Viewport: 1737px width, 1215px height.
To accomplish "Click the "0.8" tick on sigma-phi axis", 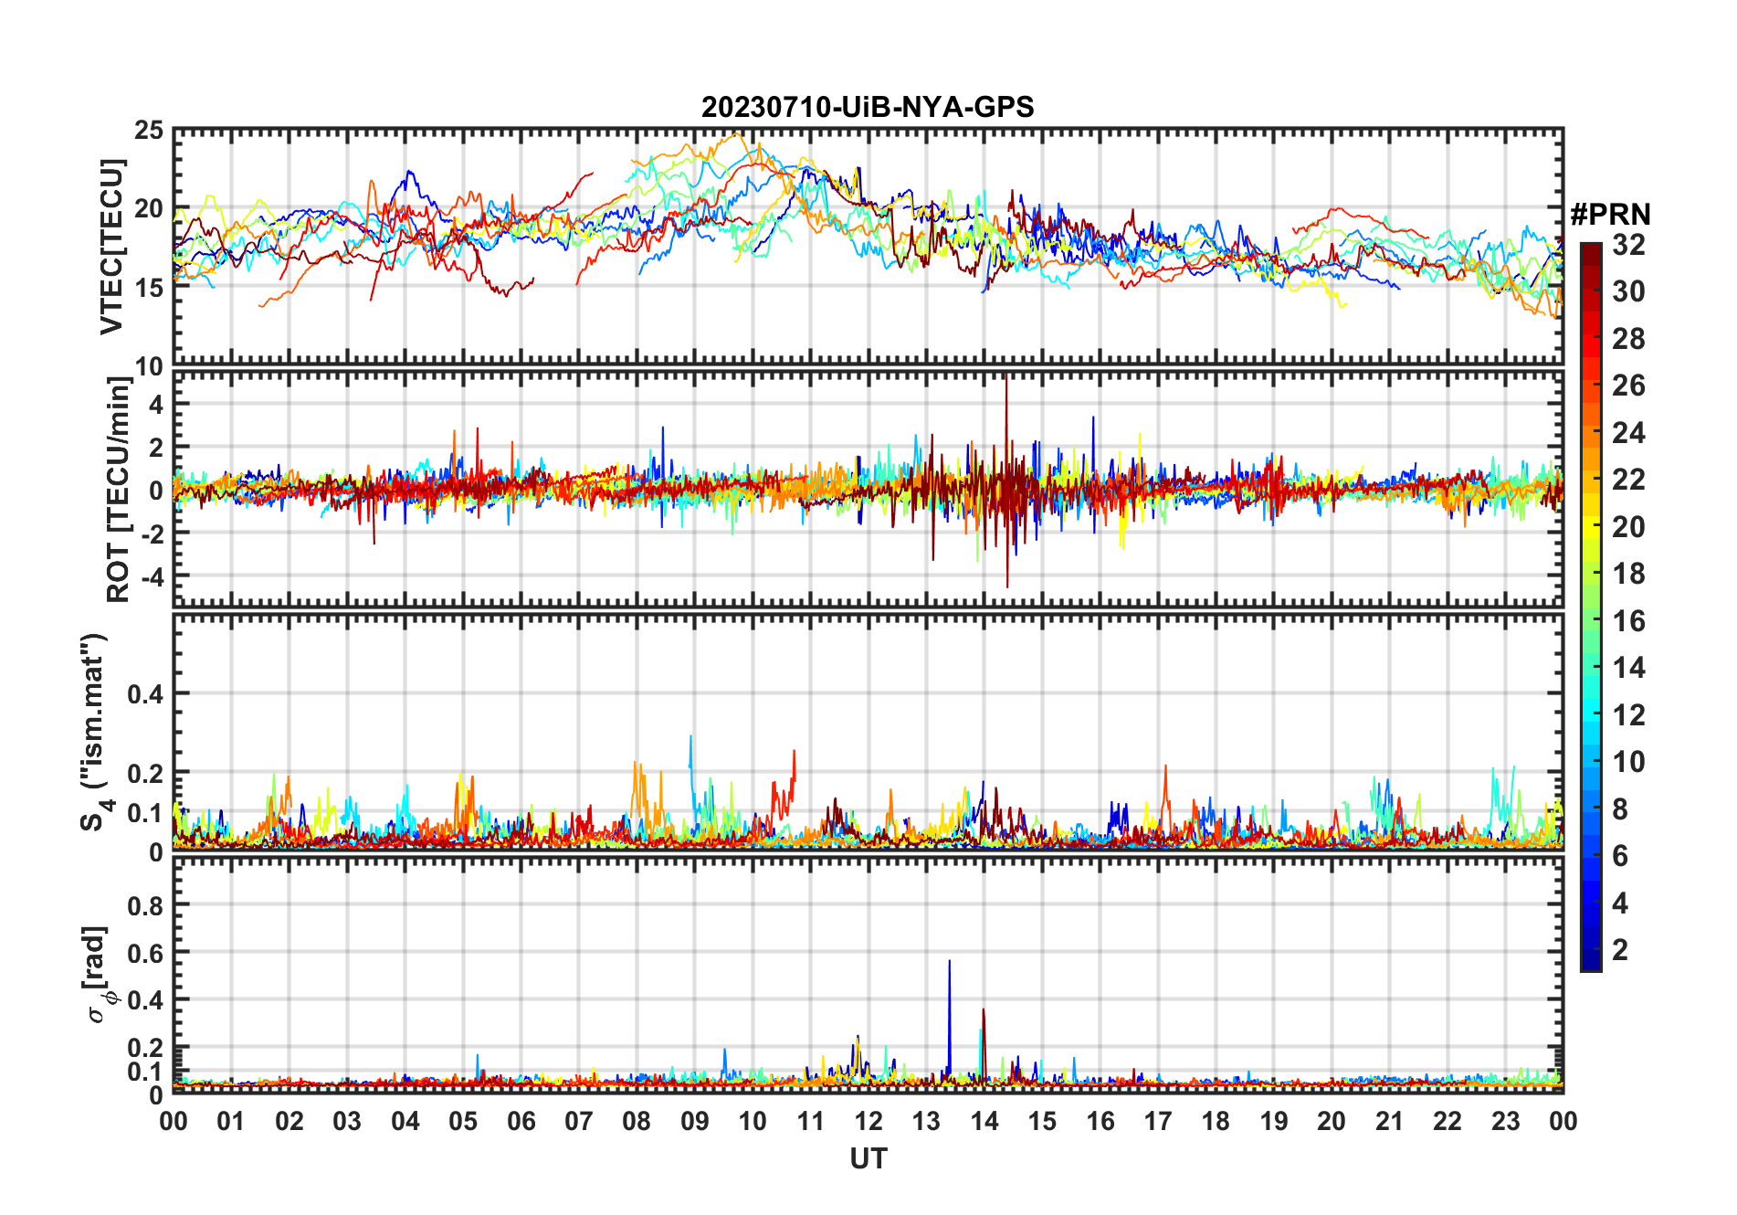I will point(146,905).
